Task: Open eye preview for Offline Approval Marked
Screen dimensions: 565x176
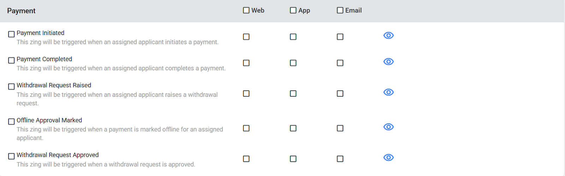Action: (388, 127)
